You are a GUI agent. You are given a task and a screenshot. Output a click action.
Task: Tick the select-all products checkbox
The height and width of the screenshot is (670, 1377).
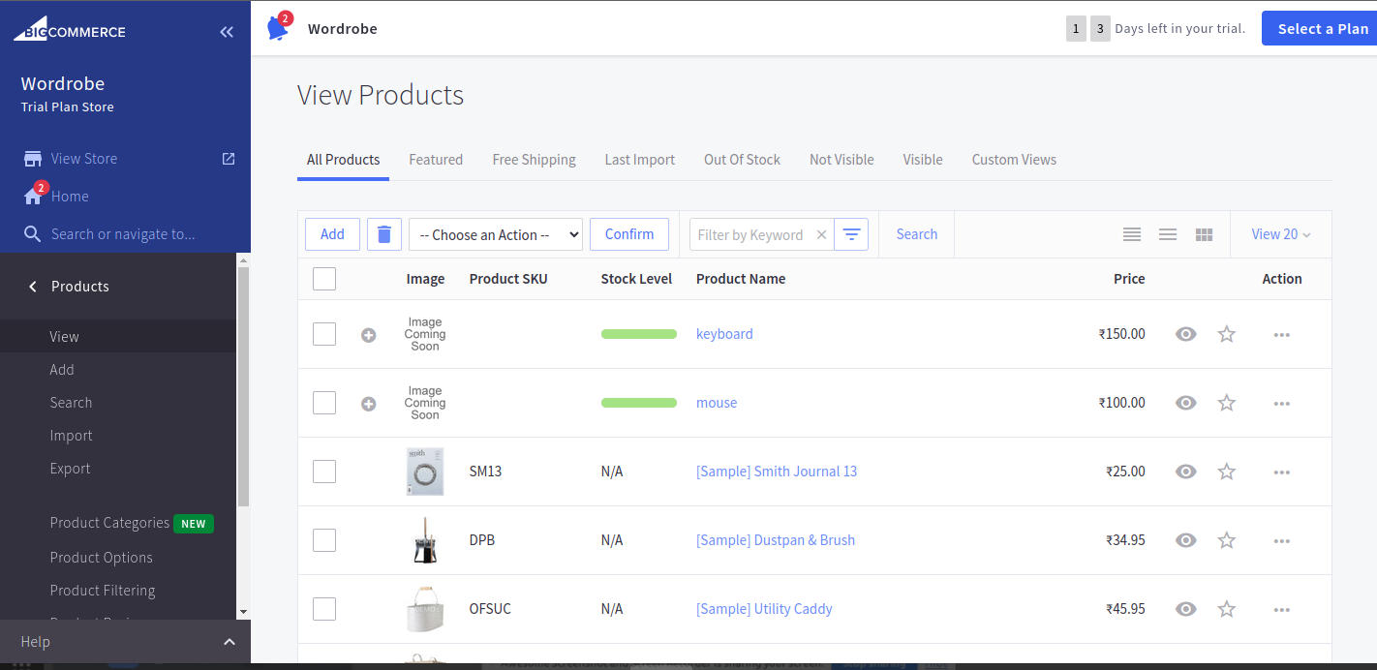click(x=324, y=279)
